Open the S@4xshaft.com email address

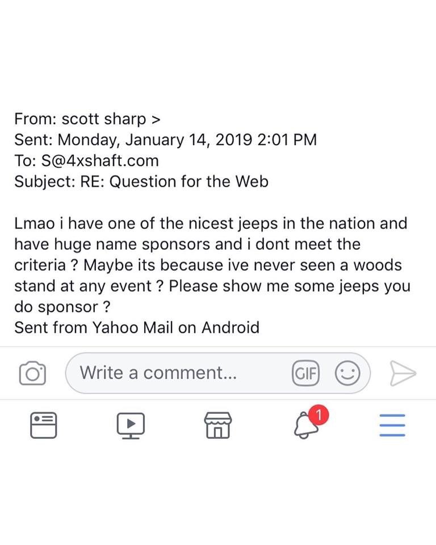click(100, 161)
